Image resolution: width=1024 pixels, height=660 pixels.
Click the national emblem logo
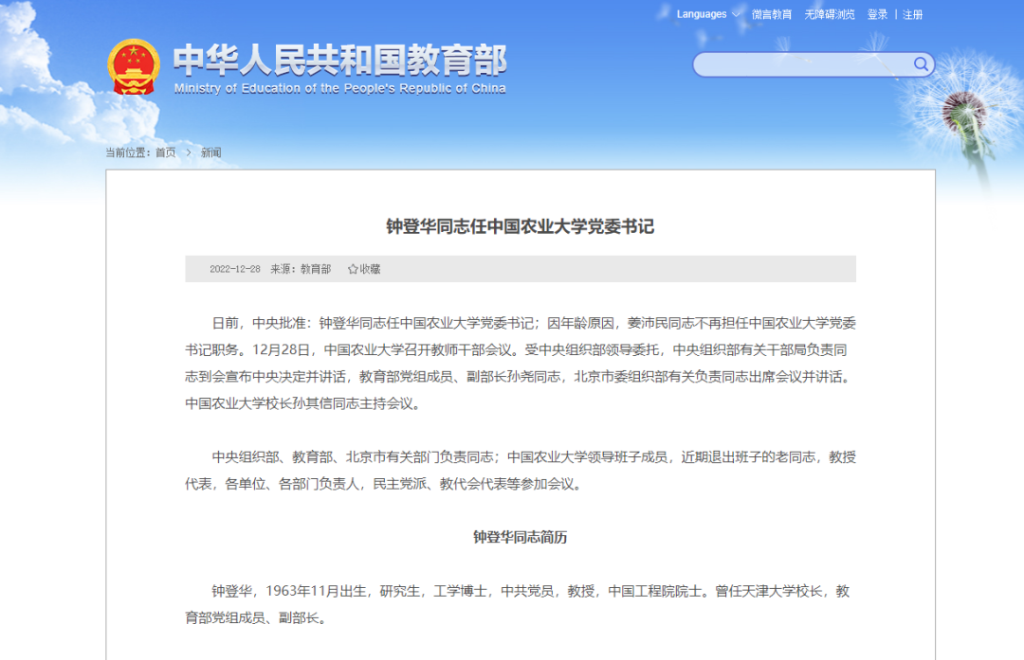coord(134,66)
